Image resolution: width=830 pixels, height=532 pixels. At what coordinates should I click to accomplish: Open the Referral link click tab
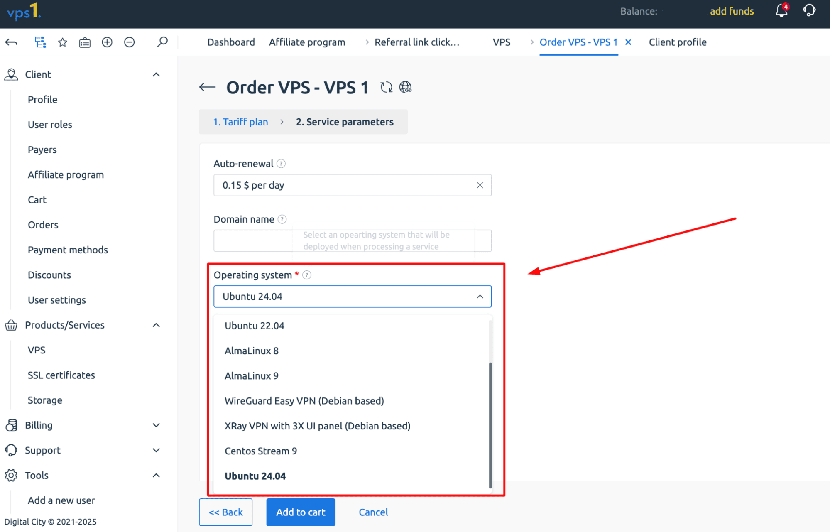[x=417, y=42]
